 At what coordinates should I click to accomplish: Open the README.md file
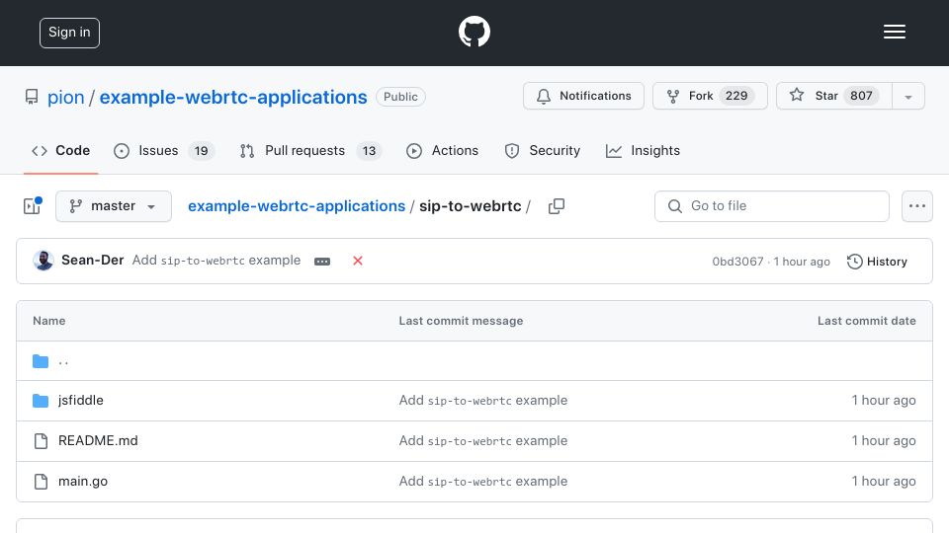pos(98,440)
